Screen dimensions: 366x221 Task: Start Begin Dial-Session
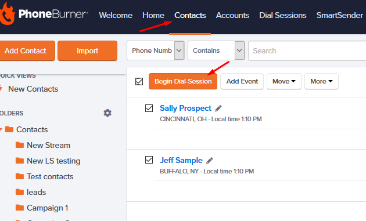(x=183, y=81)
